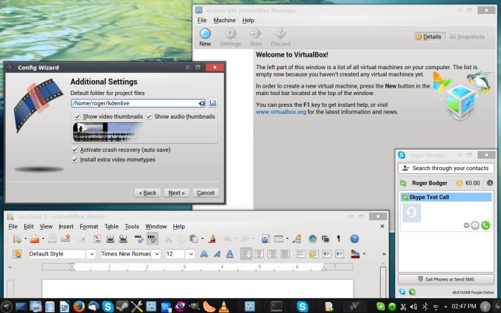Viewport: 501px width, 313px height.
Task: Expand the Times New Roman font dropdown
Action: pos(157,254)
